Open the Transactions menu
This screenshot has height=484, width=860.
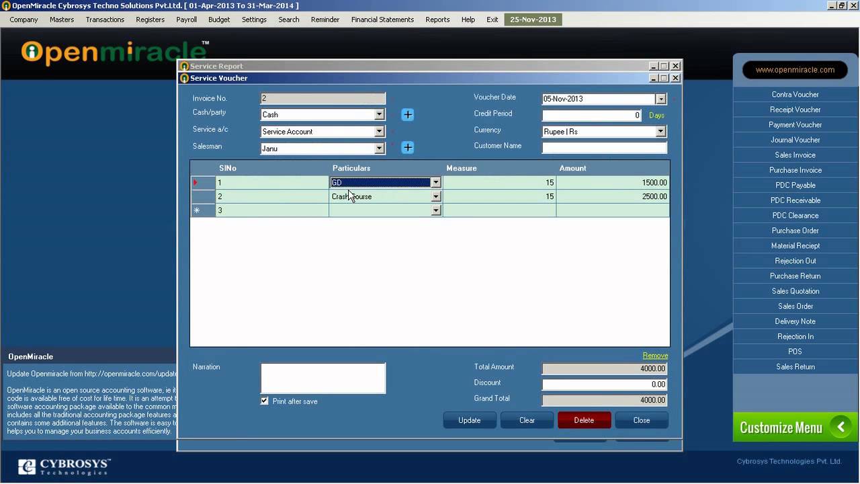pos(105,19)
